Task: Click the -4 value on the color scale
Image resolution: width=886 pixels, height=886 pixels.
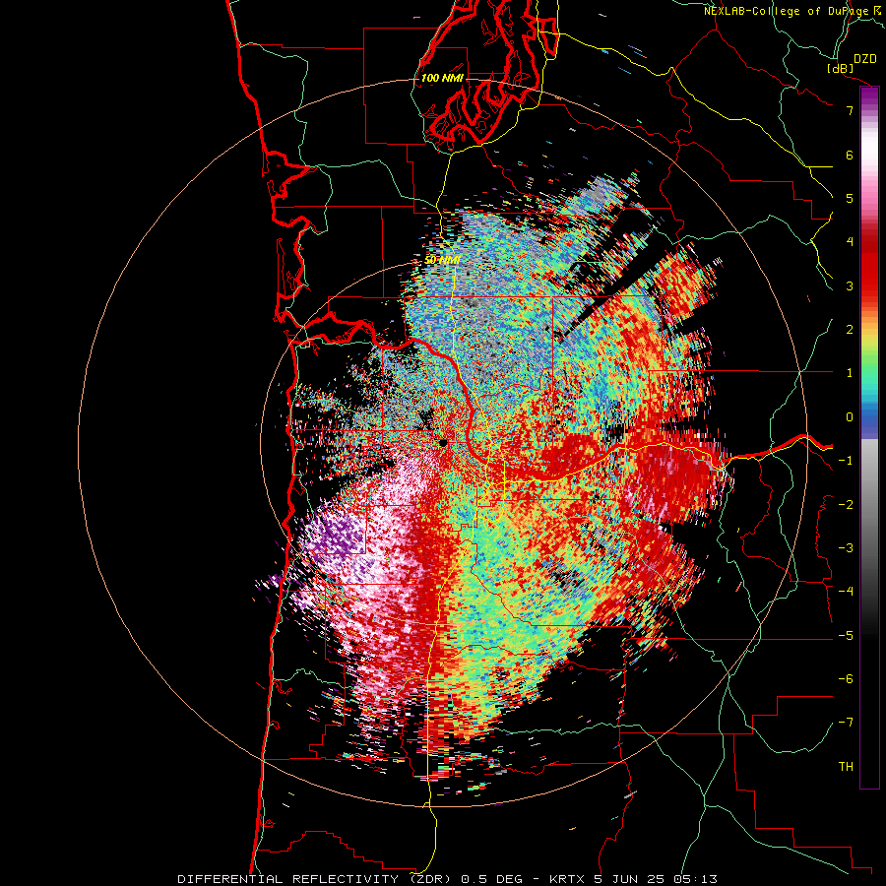Action: (x=846, y=592)
